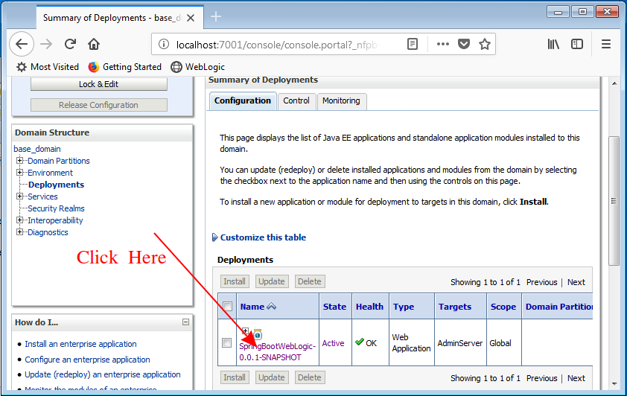627x396 pixels.
Task: Open Services in the tree
Action: (42, 197)
